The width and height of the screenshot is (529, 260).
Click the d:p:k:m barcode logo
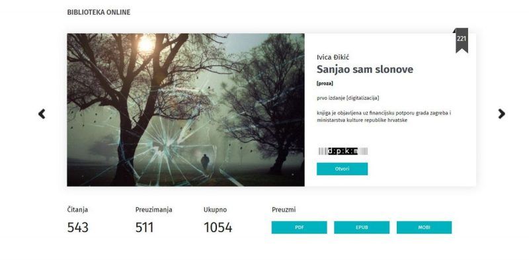coord(343,152)
